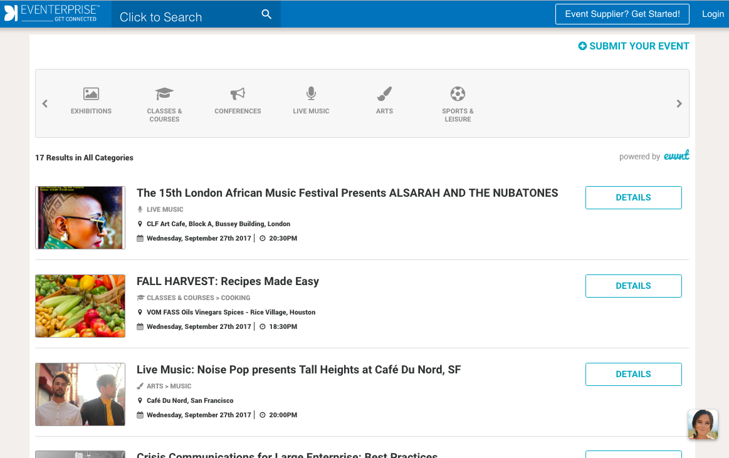729x458 pixels.
Task: Click the SPORTS & LEISURE category label
Action: [458, 115]
